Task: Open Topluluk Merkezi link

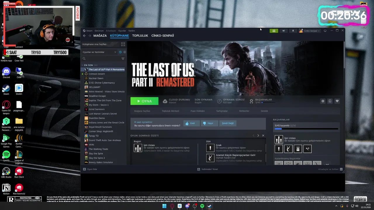Action: tap(170, 111)
